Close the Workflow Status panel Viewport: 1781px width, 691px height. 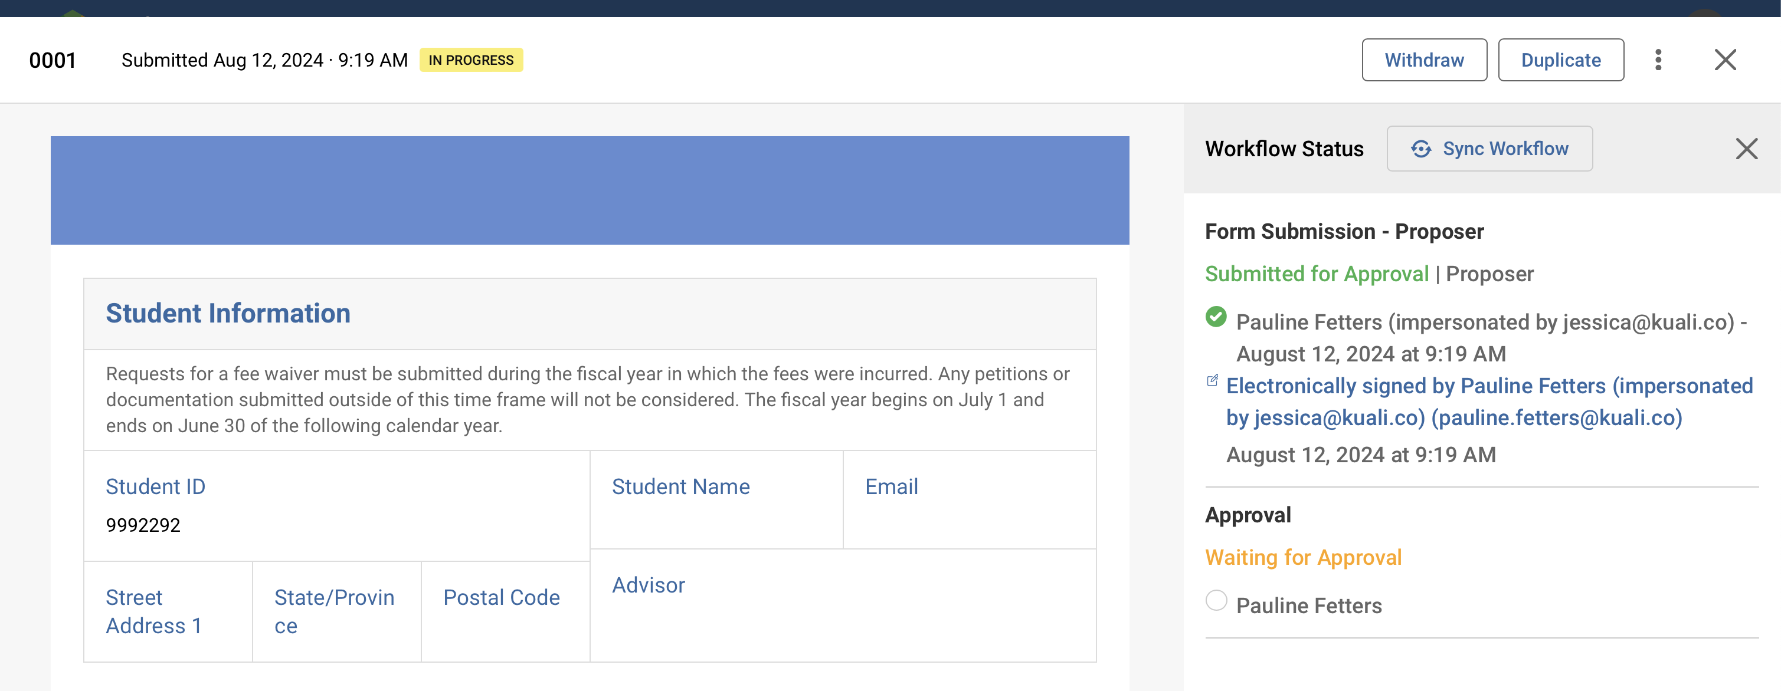[1747, 149]
